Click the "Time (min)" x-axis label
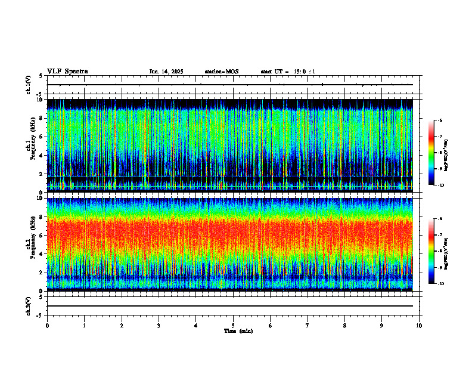 click(x=238, y=331)
